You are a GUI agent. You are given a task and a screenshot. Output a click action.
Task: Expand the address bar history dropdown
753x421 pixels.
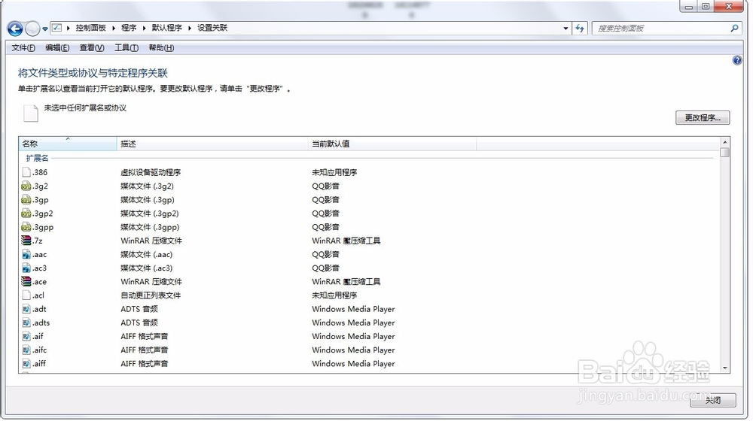point(566,29)
